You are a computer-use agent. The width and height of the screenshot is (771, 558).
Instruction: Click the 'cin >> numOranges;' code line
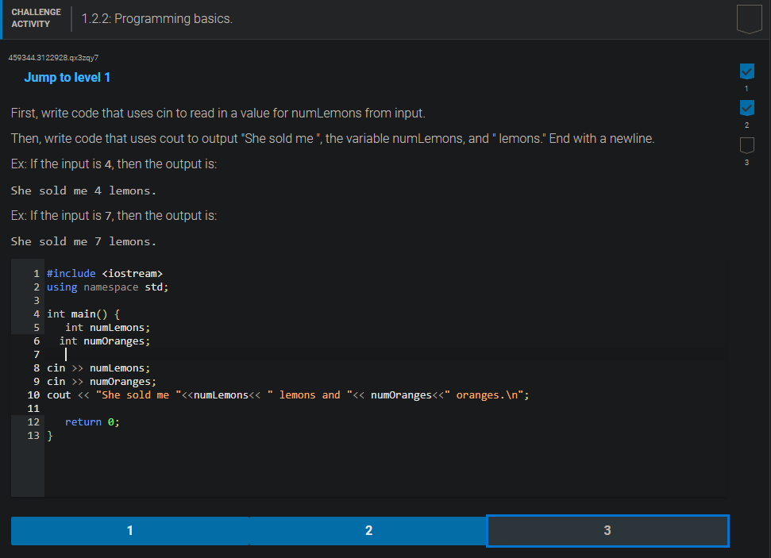(102, 382)
